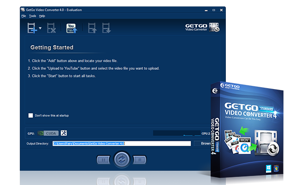Maximize the GetGo Video Converter window
The height and width of the screenshot is (185, 295).
pos(214,10)
